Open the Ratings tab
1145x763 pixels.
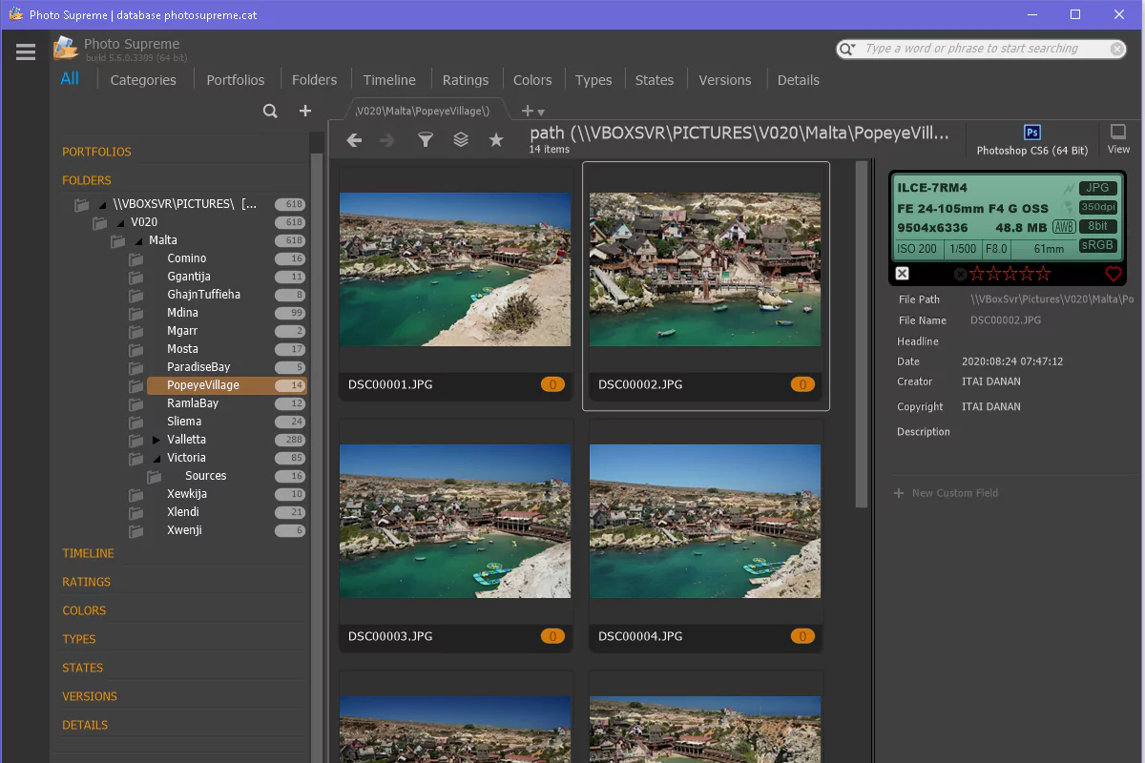466,80
